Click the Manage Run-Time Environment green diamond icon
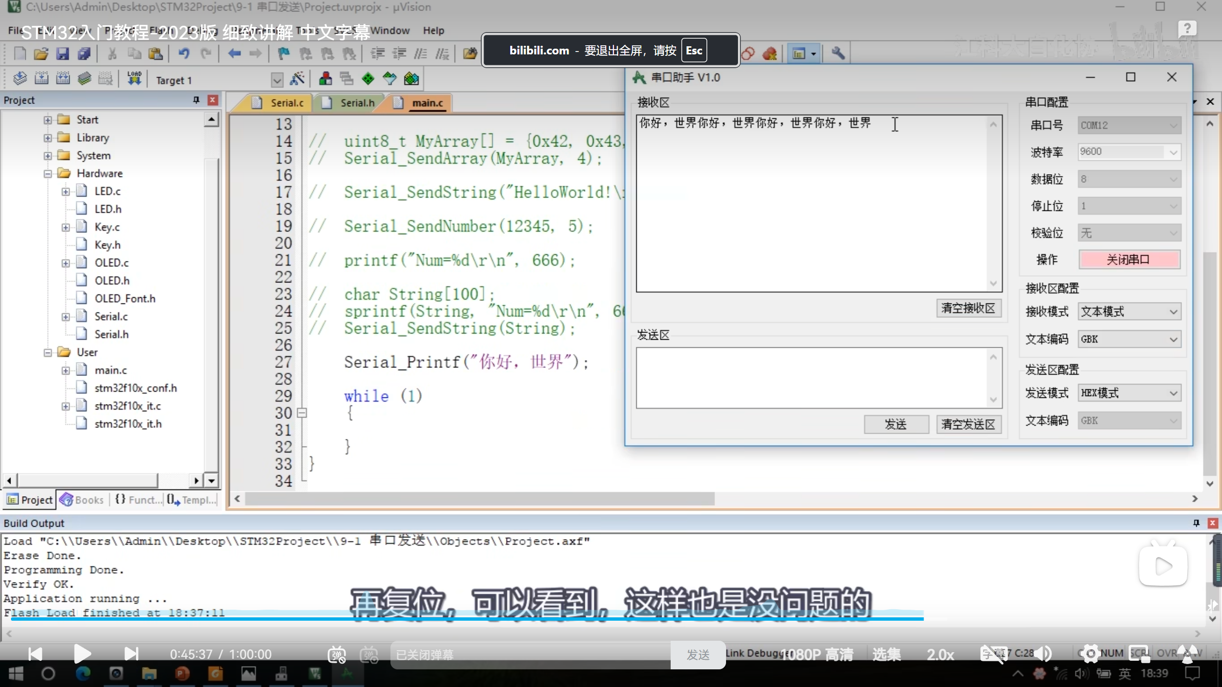This screenshot has height=687, width=1222. (x=368, y=79)
